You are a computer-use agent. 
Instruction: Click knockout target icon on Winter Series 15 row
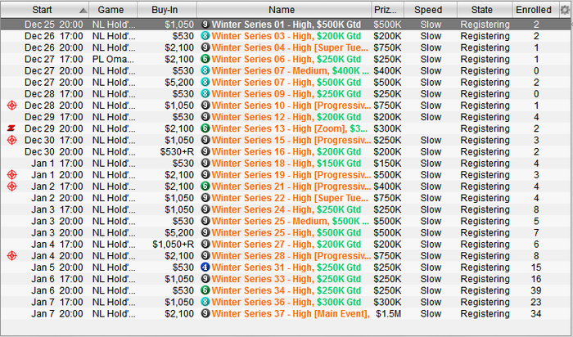click(x=12, y=140)
